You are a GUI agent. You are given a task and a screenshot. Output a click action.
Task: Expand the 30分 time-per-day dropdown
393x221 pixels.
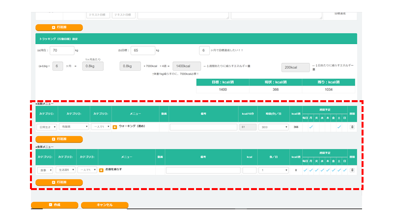coord(273,127)
